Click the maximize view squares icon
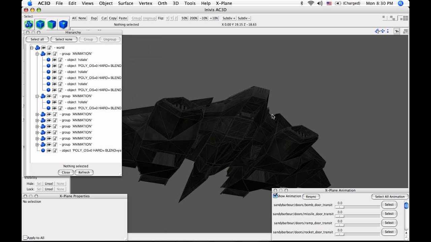This screenshot has width=431, height=242. 405,31
